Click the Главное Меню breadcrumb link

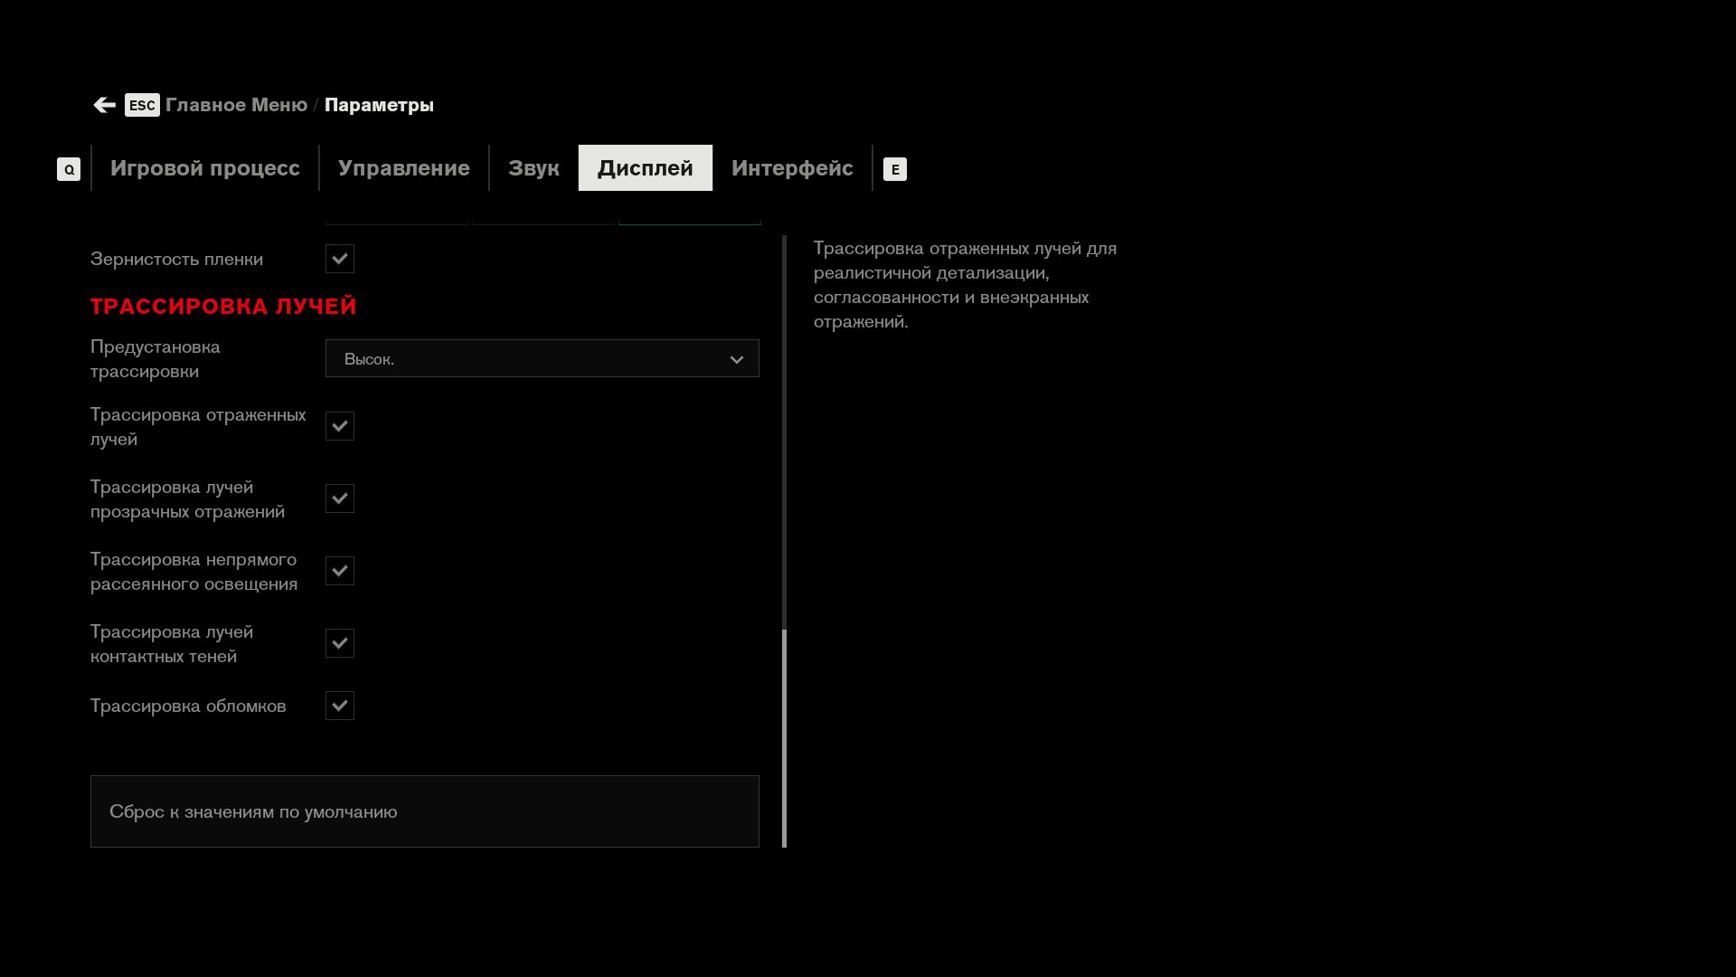(236, 105)
